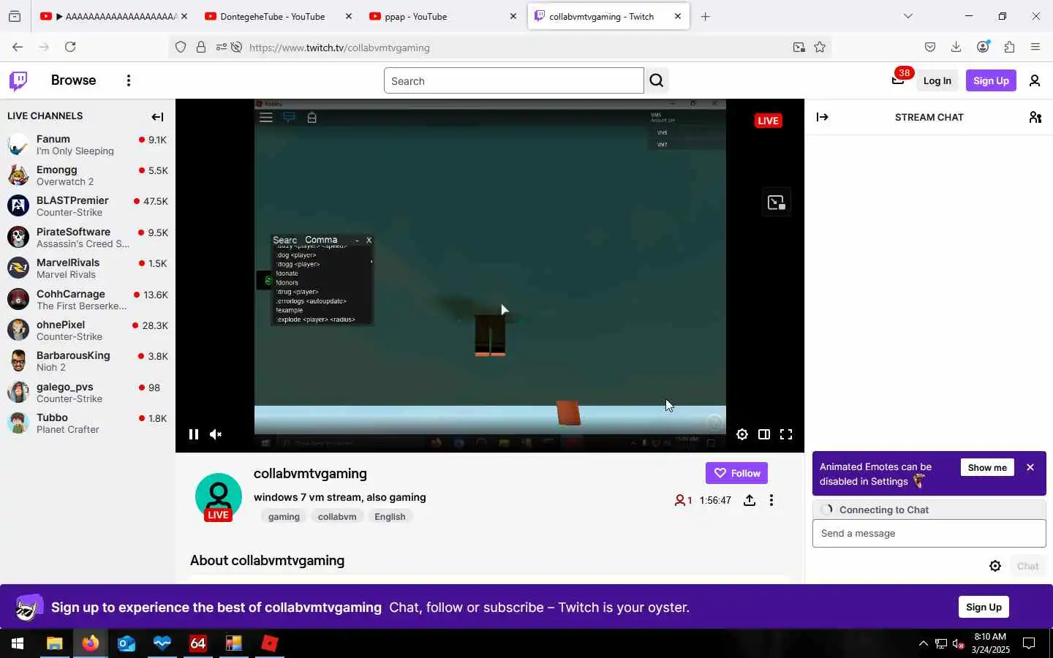Click Sign Up in the purple banner
Screen dimensions: 1053x658
pos(984,607)
